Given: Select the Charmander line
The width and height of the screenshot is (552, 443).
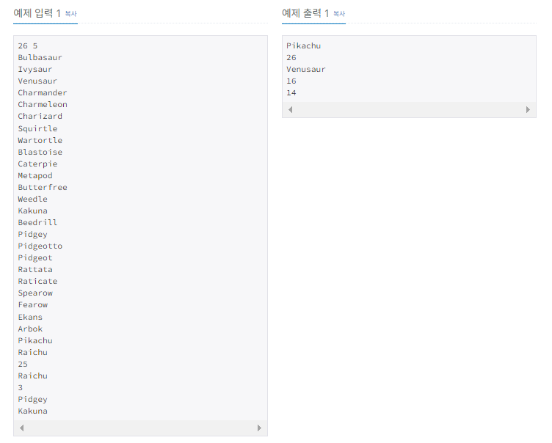Looking at the screenshot, I should (43, 92).
